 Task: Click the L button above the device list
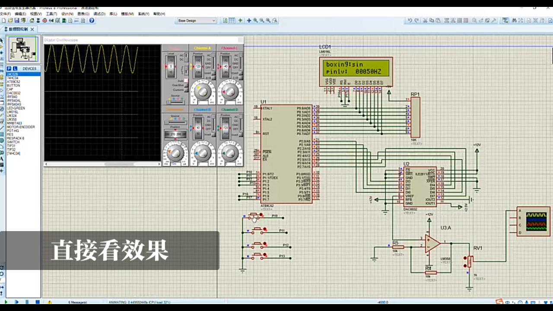(15, 68)
